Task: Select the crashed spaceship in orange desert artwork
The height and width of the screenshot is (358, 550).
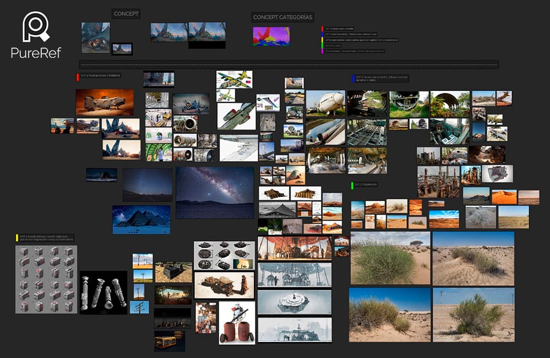Action: click(x=104, y=102)
